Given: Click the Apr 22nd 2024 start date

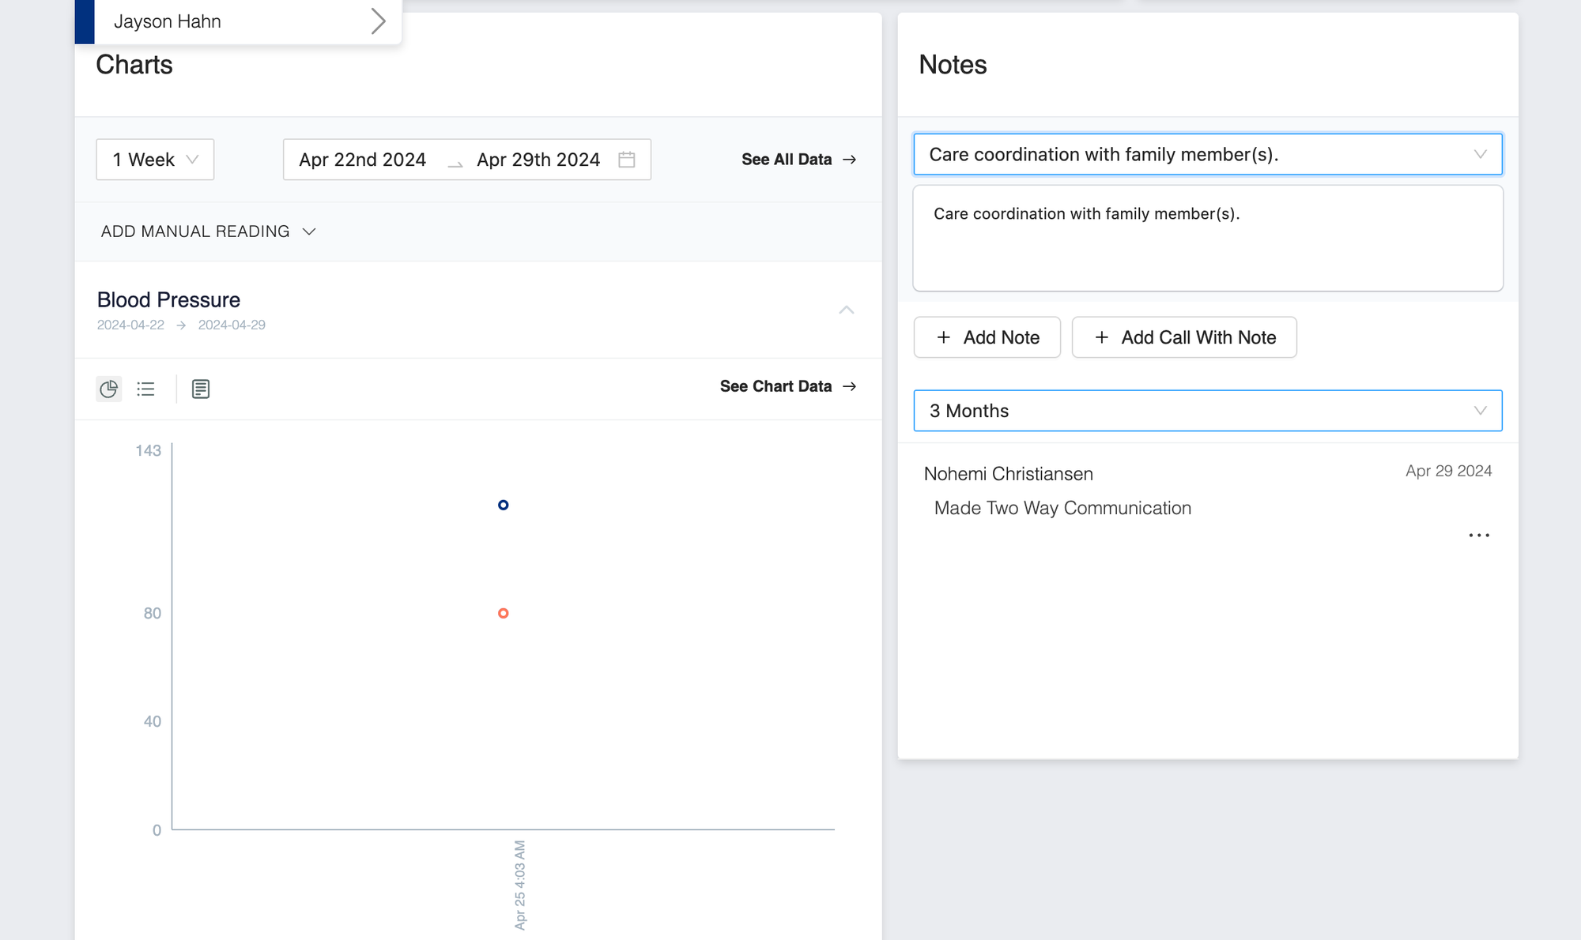Looking at the screenshot, I should tap(363, 160).
